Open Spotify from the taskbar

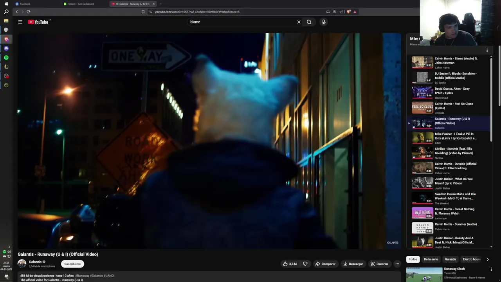click(x=6, y=58)
